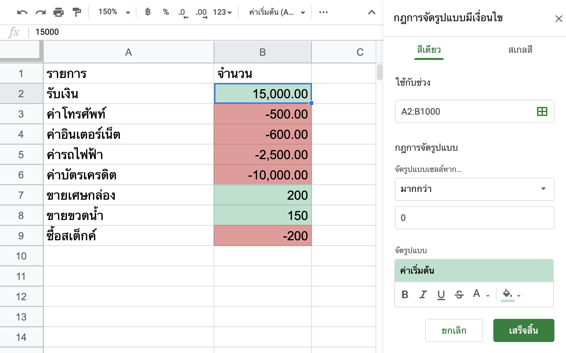Open the text color picker
This screenshot has width=566, height=353.
click(x=480, y=294)
